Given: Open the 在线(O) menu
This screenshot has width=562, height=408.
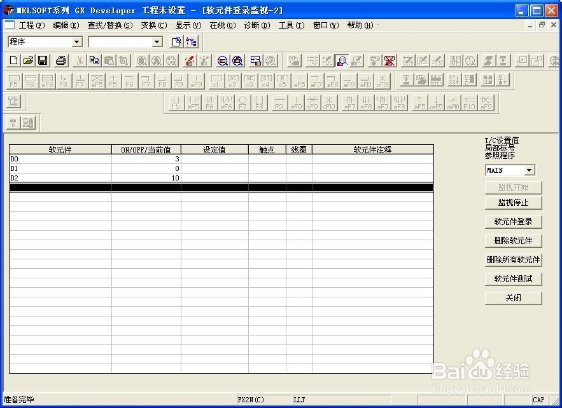Looking at the screenshot, I should (223, 25).
